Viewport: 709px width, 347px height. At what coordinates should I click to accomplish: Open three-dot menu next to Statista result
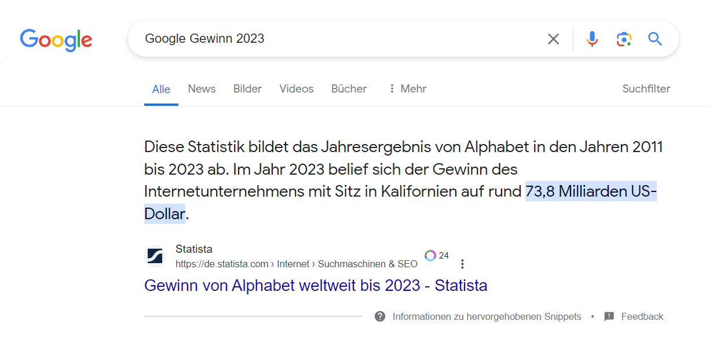[462, 264]
